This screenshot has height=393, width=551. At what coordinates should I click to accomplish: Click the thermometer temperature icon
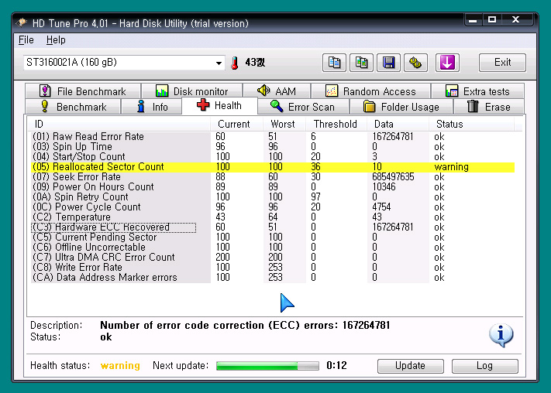234,63
